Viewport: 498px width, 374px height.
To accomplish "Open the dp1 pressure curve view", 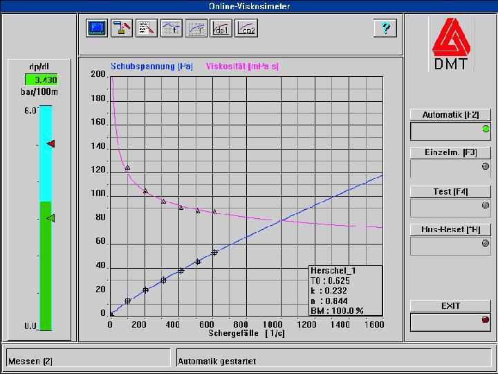I will (x=221, y=28).
